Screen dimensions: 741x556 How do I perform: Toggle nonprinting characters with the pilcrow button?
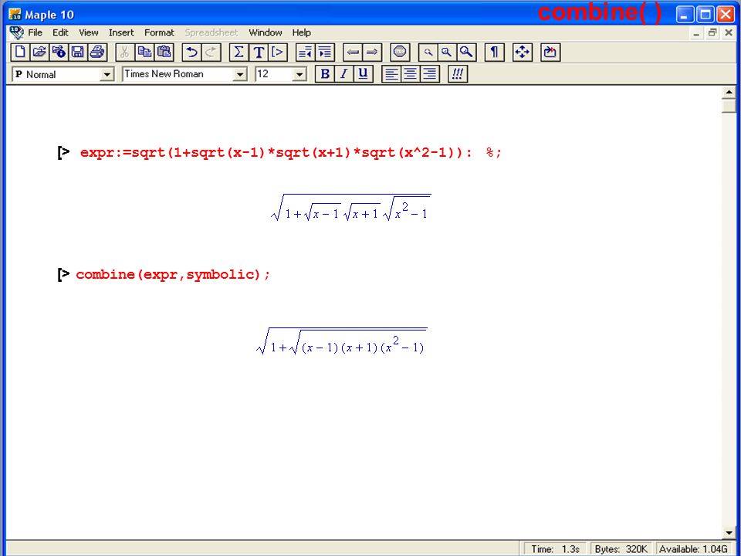pos(494,52)
